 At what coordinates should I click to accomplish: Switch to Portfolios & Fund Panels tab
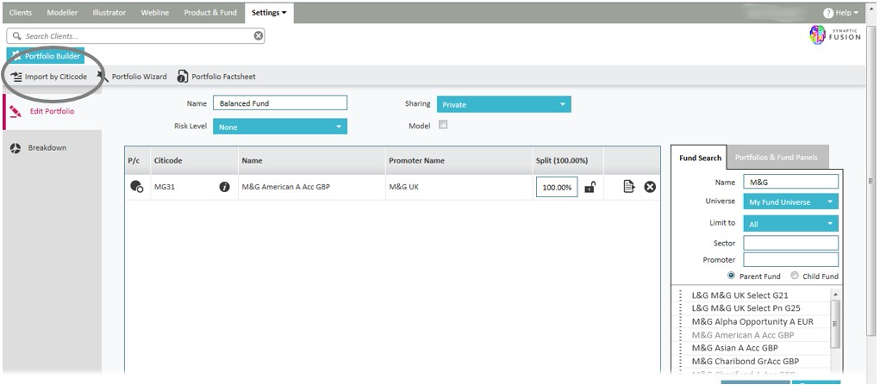(777, 158)
